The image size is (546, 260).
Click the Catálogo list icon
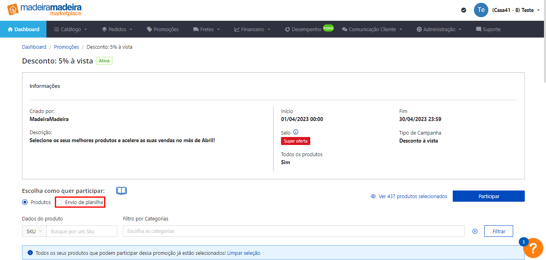pos(56,29)
